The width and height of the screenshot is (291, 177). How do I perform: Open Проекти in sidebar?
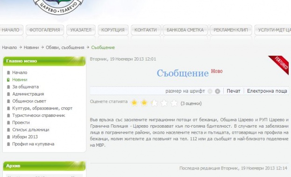(x=21, y=123)
